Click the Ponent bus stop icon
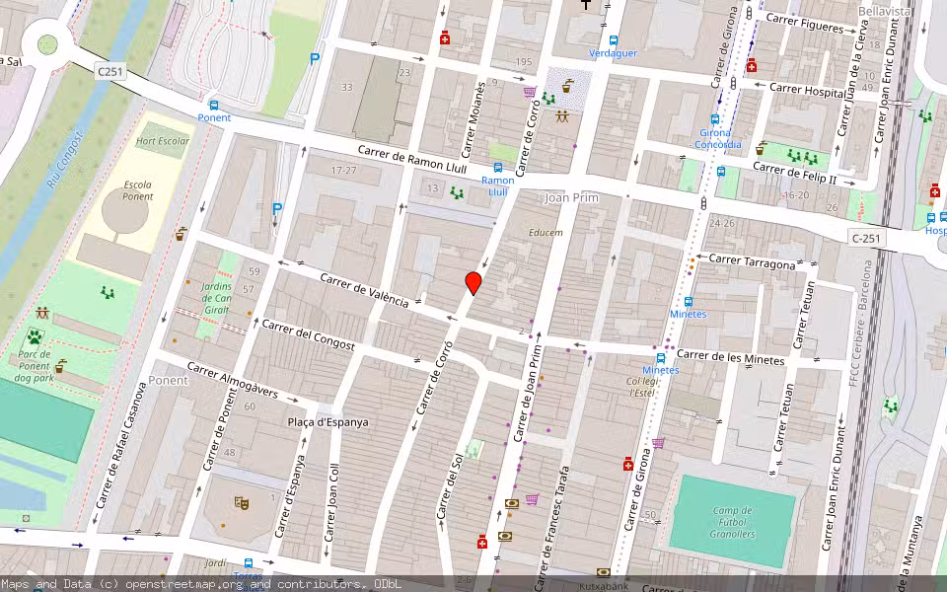The image size is (947, 592). pyautogui.click(x=215, y=104)
